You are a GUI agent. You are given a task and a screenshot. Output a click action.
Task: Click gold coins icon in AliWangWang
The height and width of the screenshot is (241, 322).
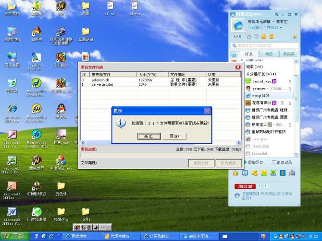coord(254,173)
